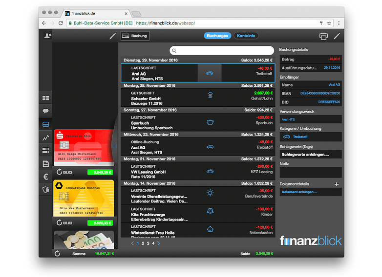Click sun icon of Vereinte Dienstleistungsgew booking

[x=210, y=193]
